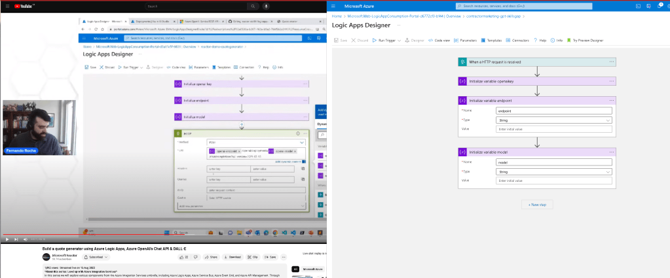
Task: Mute the YouTube video volume
Action: coord(25,239)
